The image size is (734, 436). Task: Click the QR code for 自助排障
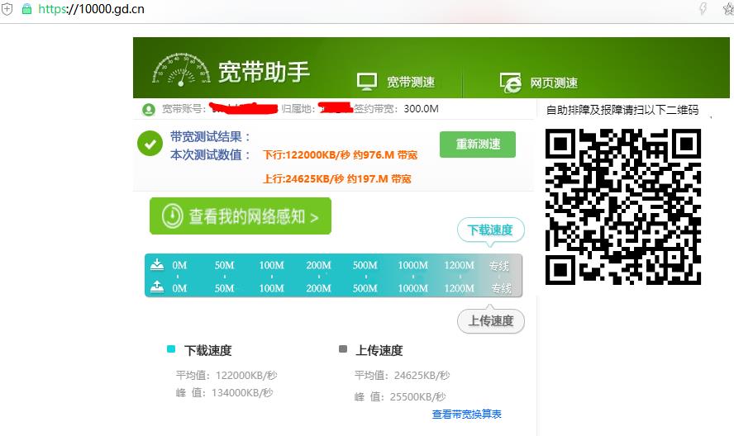click(623, 206)
